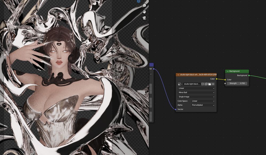Click the Vector input socket on texture node

tap(176, 109)
